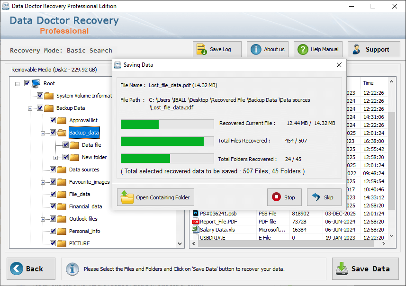
Task: Click the Excel icon of Salary Data.xls
Action: click(x=195, y=229)
